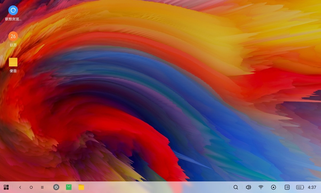This screenshot has width=321, height=193.
Task: Click the 日历 text label under calendar
Action: click(x=13, y=45)
